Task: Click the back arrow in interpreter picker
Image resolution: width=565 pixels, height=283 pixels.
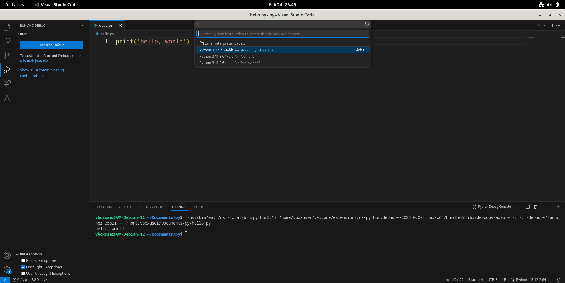Action: 199,24
